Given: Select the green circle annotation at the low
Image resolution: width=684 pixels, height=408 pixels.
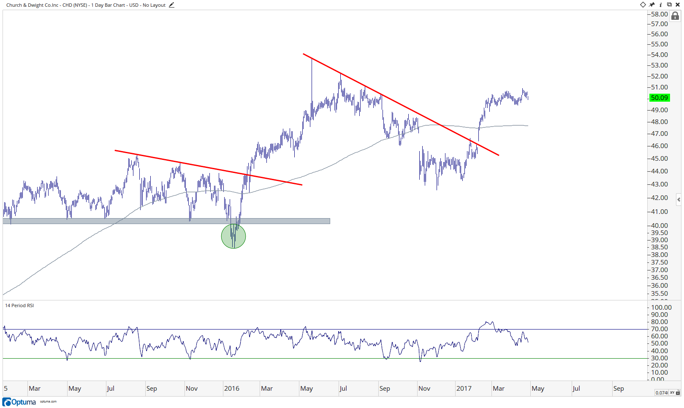Looking at the screenshot, I should coord(233,236).
